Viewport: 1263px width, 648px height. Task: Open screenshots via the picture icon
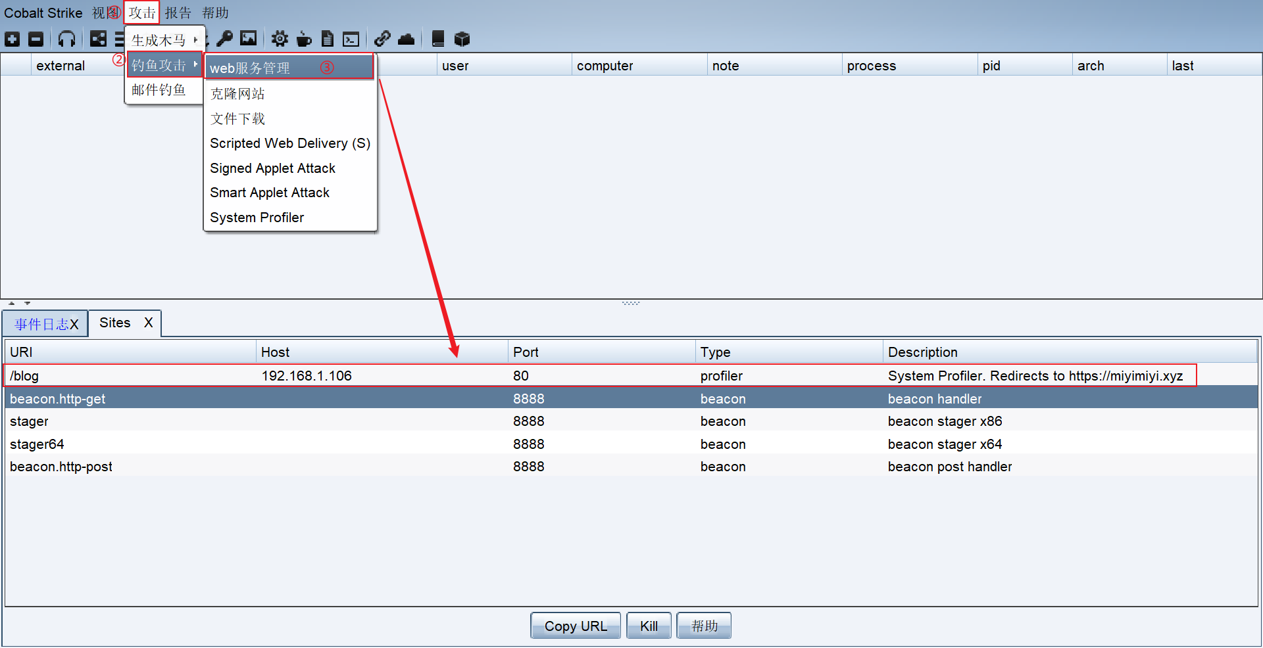[248, 39]
